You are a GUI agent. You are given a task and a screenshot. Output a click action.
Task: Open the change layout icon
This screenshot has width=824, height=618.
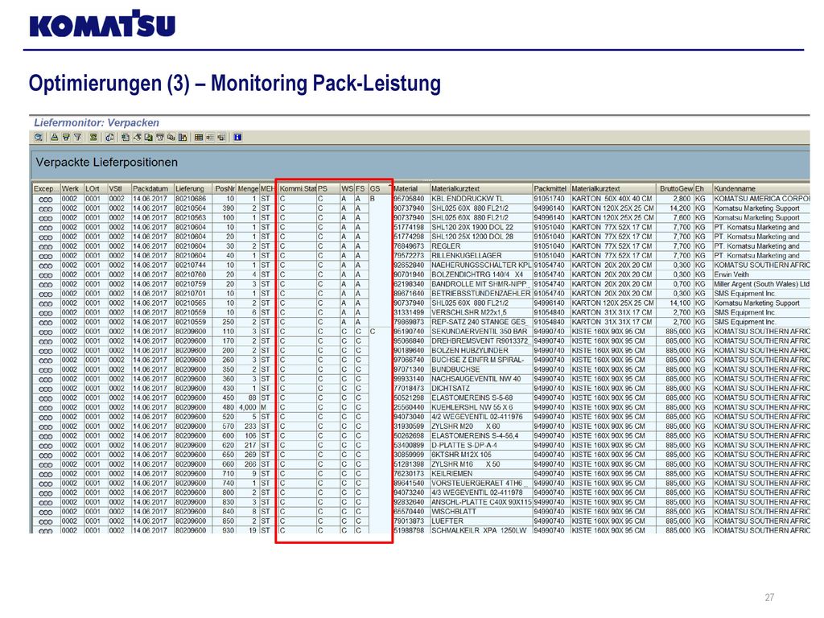tap(210, 138)
